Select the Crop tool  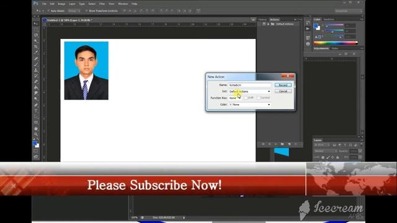36,47
